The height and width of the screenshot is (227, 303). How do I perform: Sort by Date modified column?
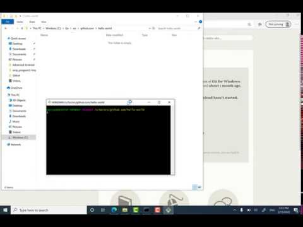pyautogui.click(x=114, y=35)
